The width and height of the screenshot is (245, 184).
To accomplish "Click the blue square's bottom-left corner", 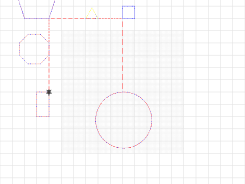I will pos(122,18).
